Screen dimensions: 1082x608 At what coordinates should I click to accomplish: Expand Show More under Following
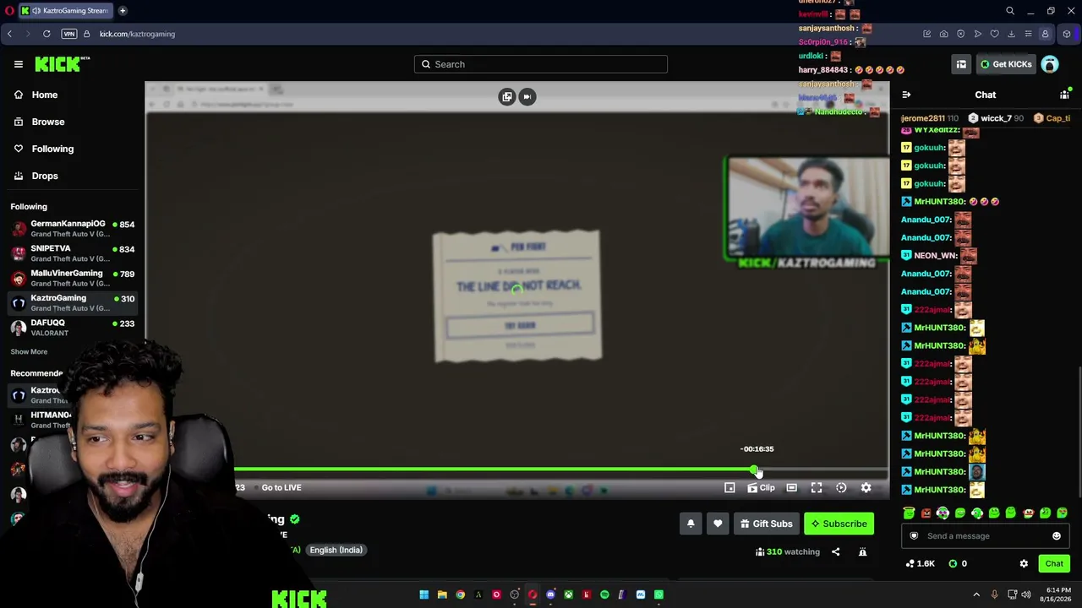point(29,351)
